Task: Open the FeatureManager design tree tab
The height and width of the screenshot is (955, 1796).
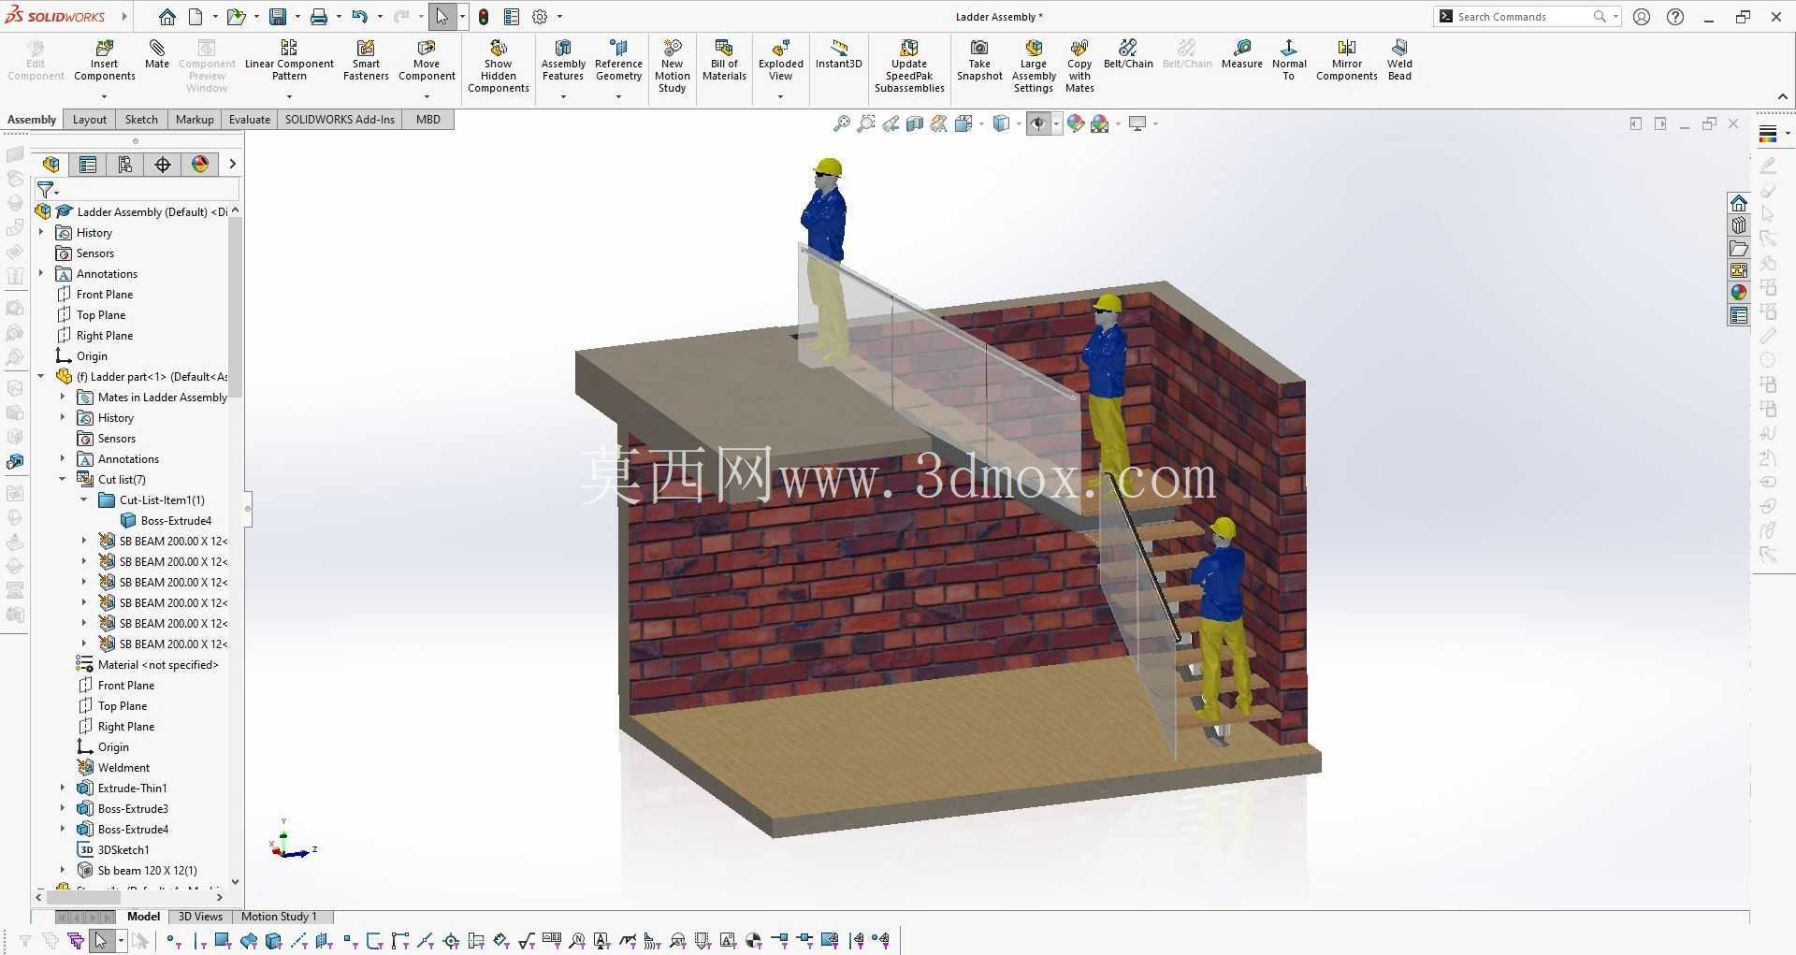Action: (51, 165)
